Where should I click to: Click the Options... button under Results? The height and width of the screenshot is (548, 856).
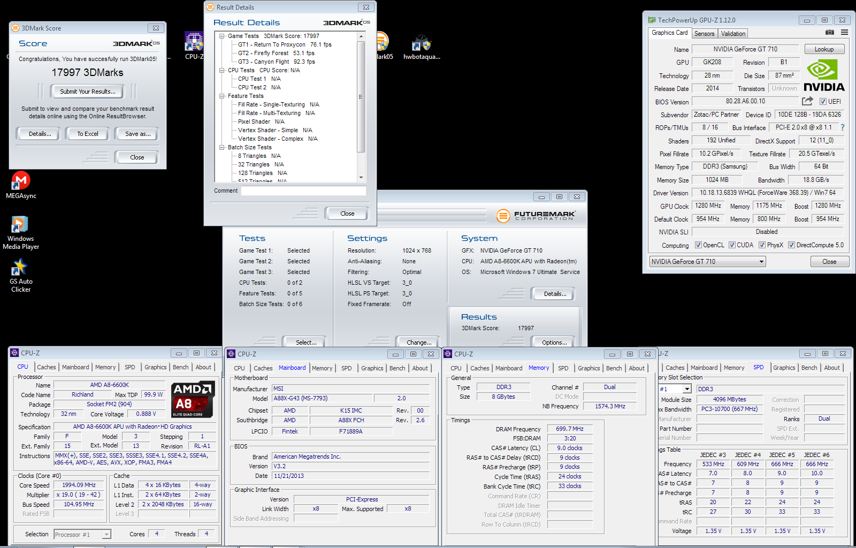[x=554, y=342]
